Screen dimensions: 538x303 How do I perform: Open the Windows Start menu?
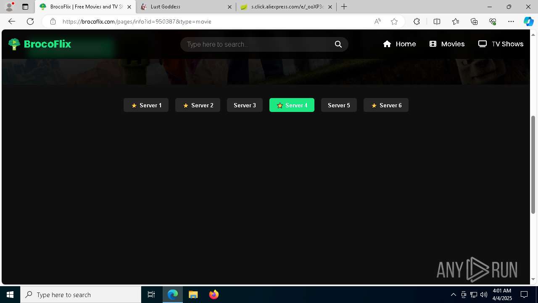click(10, 295)
